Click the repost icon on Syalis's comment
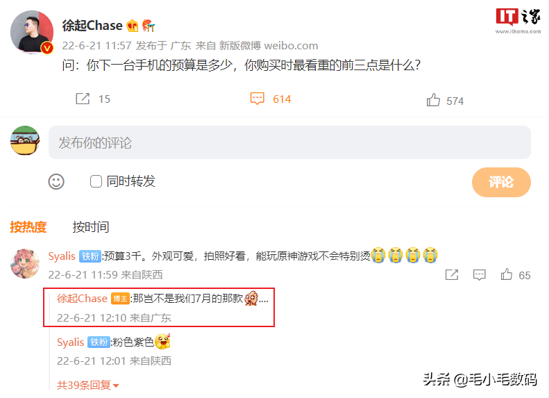The image size is (549, 398). click(x=452, y=274)
